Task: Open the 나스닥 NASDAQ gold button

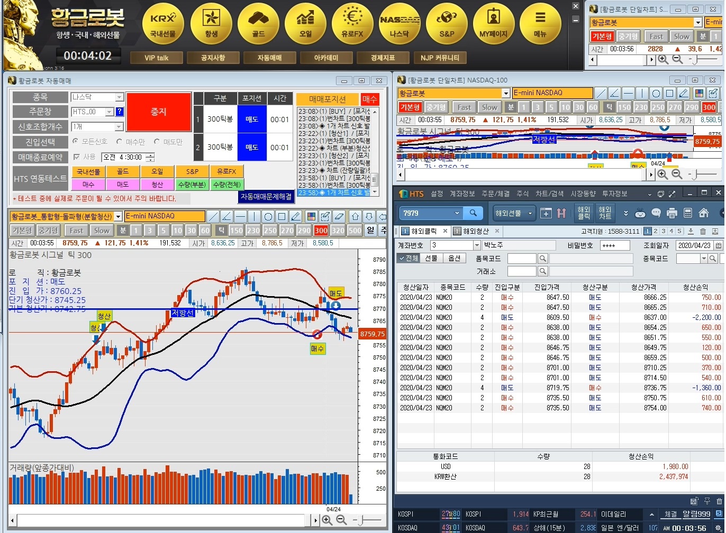Action: pyautogui.click(x=400, y=23)
